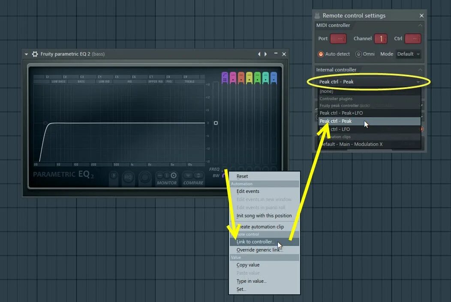The width and height of the screenshot is (451, 302).
Task: Select Create automation clip
Action: (265, 227)
